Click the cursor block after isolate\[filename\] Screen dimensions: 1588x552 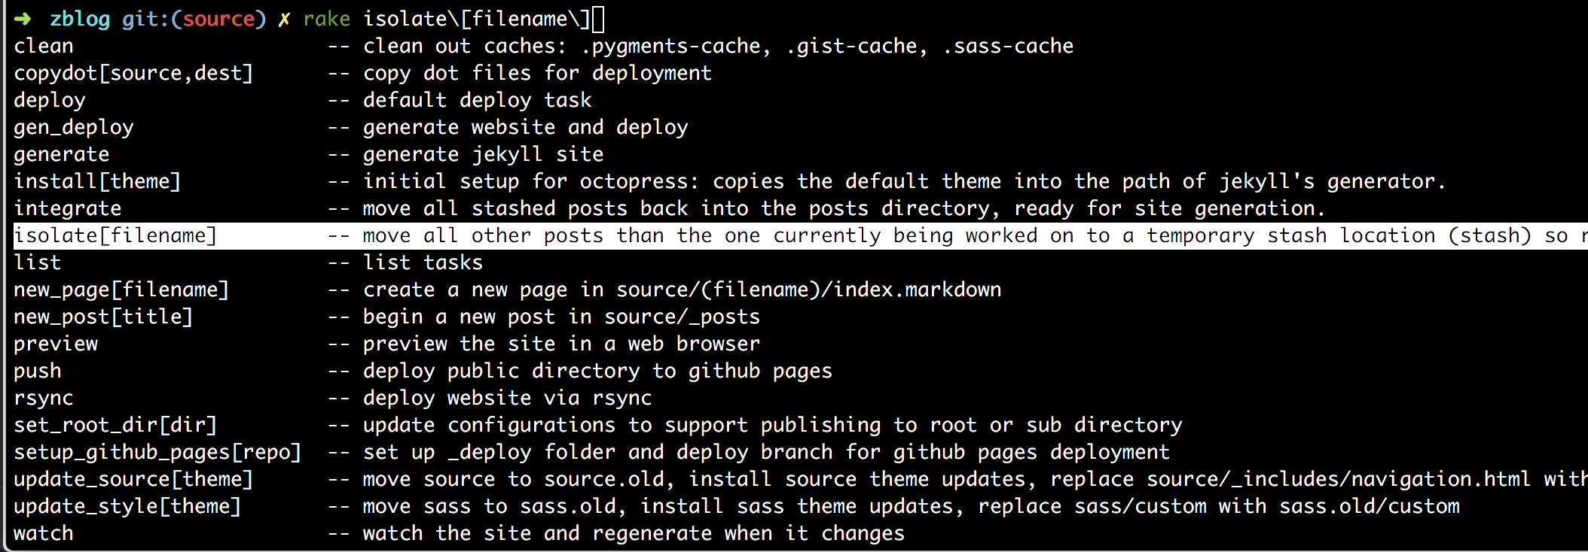pyautogui.click(x=598, y=19)
